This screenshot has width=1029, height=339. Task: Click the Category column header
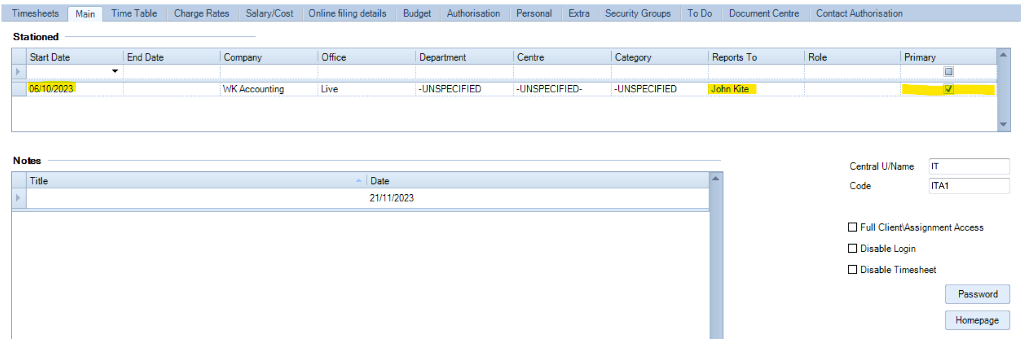[x=660, y=57]
